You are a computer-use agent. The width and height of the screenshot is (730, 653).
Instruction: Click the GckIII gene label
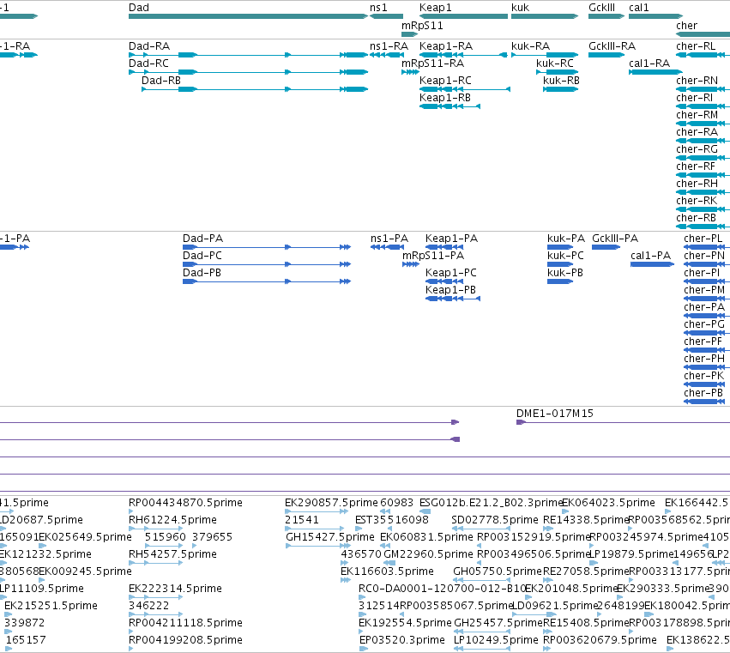point(601,8)
